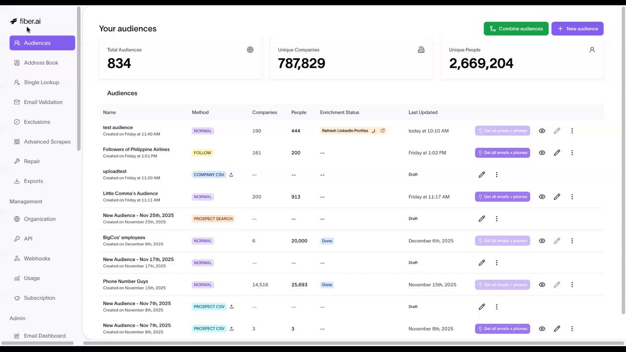626x352 pixels.
Task: Open Phone Number Guys audience
Action: click(x=126, y=282)
